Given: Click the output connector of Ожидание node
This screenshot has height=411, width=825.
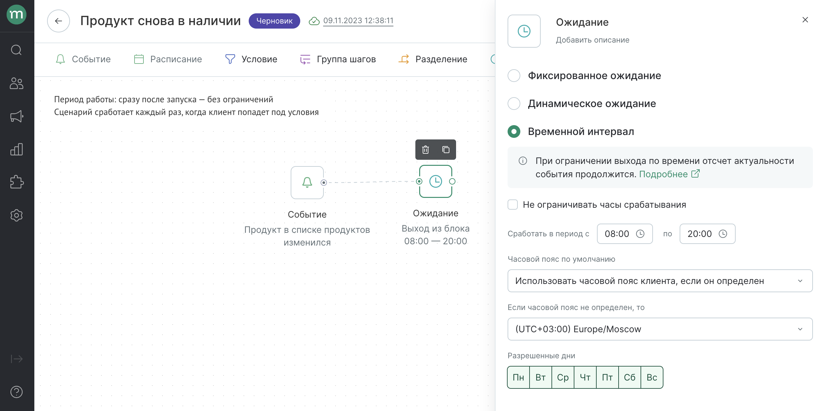Looking at the screenshot, I should click(452, 181).
